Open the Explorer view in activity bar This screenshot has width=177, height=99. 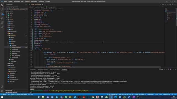(2, 5)
